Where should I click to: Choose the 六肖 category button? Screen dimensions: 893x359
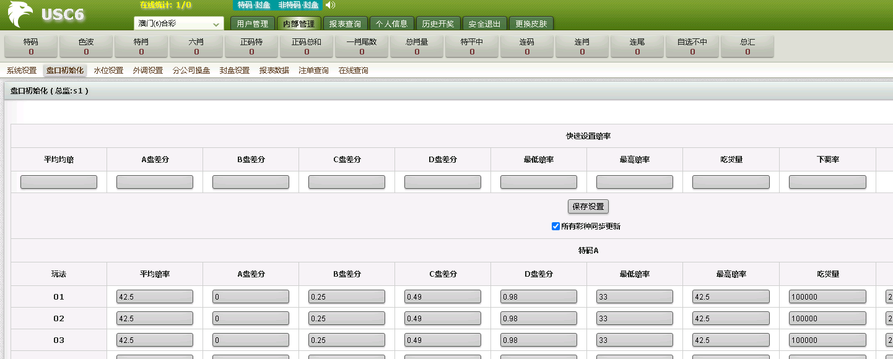point(196,46)
